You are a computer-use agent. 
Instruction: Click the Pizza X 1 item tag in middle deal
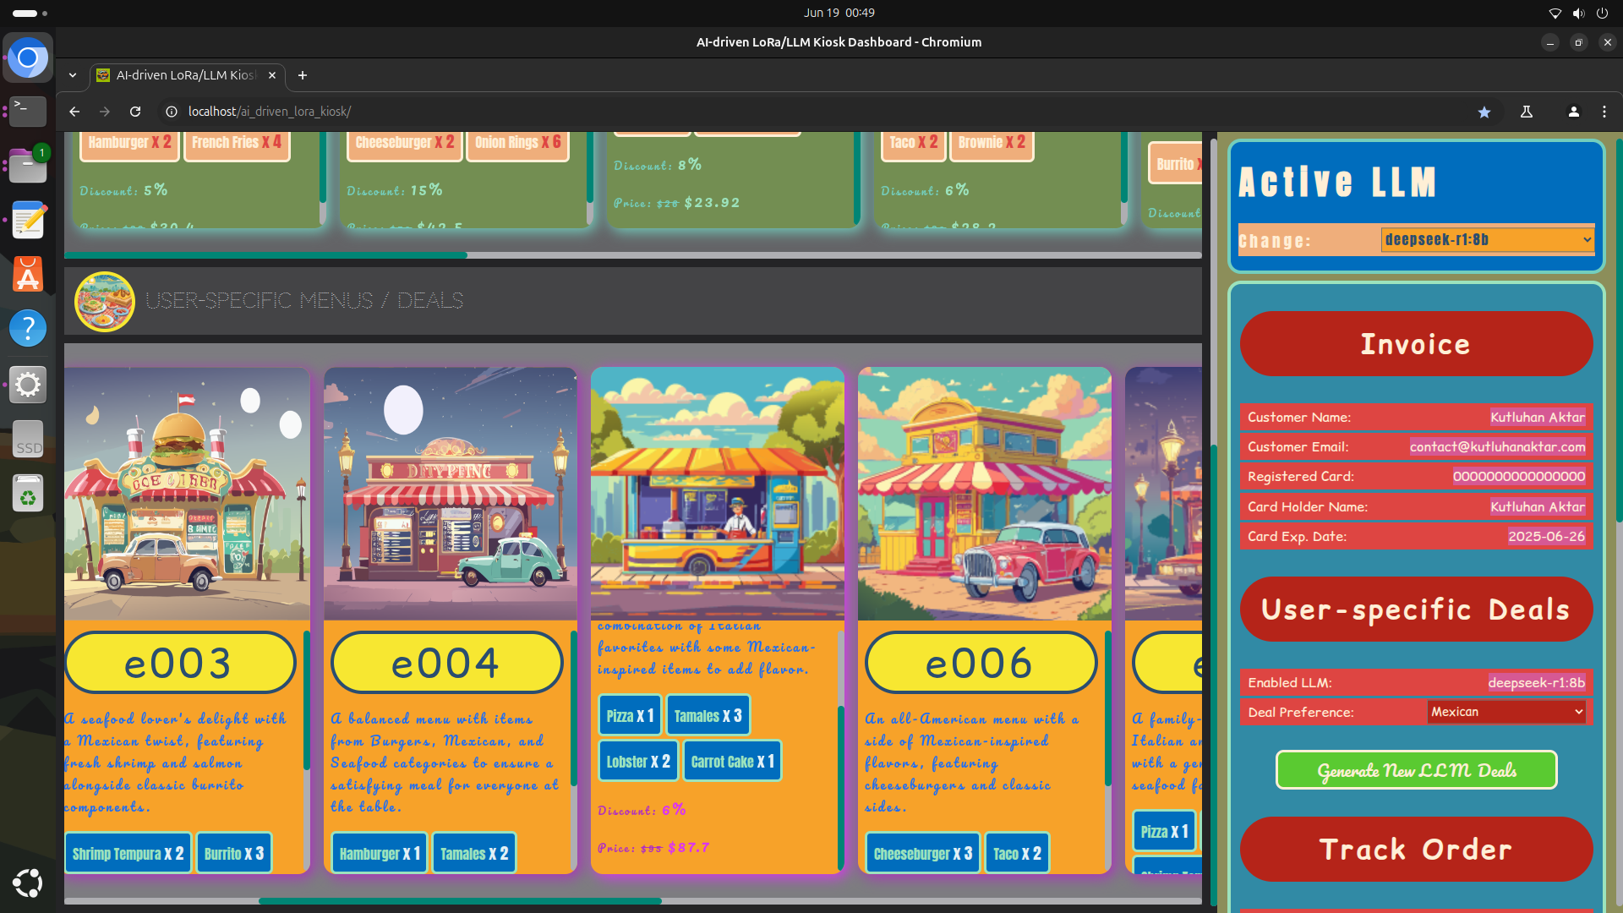(x=630, y=716)
